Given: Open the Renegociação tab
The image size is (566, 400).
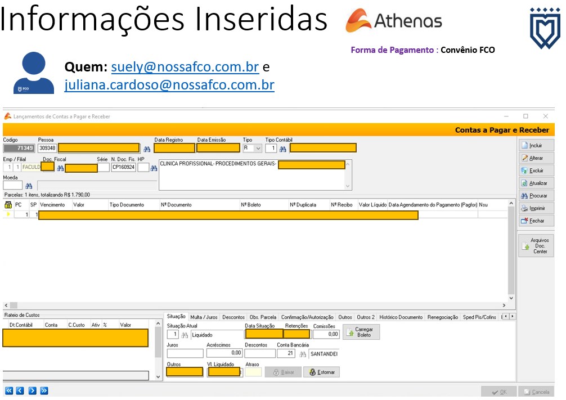Looking at the screenshot, I should [443, 317].
